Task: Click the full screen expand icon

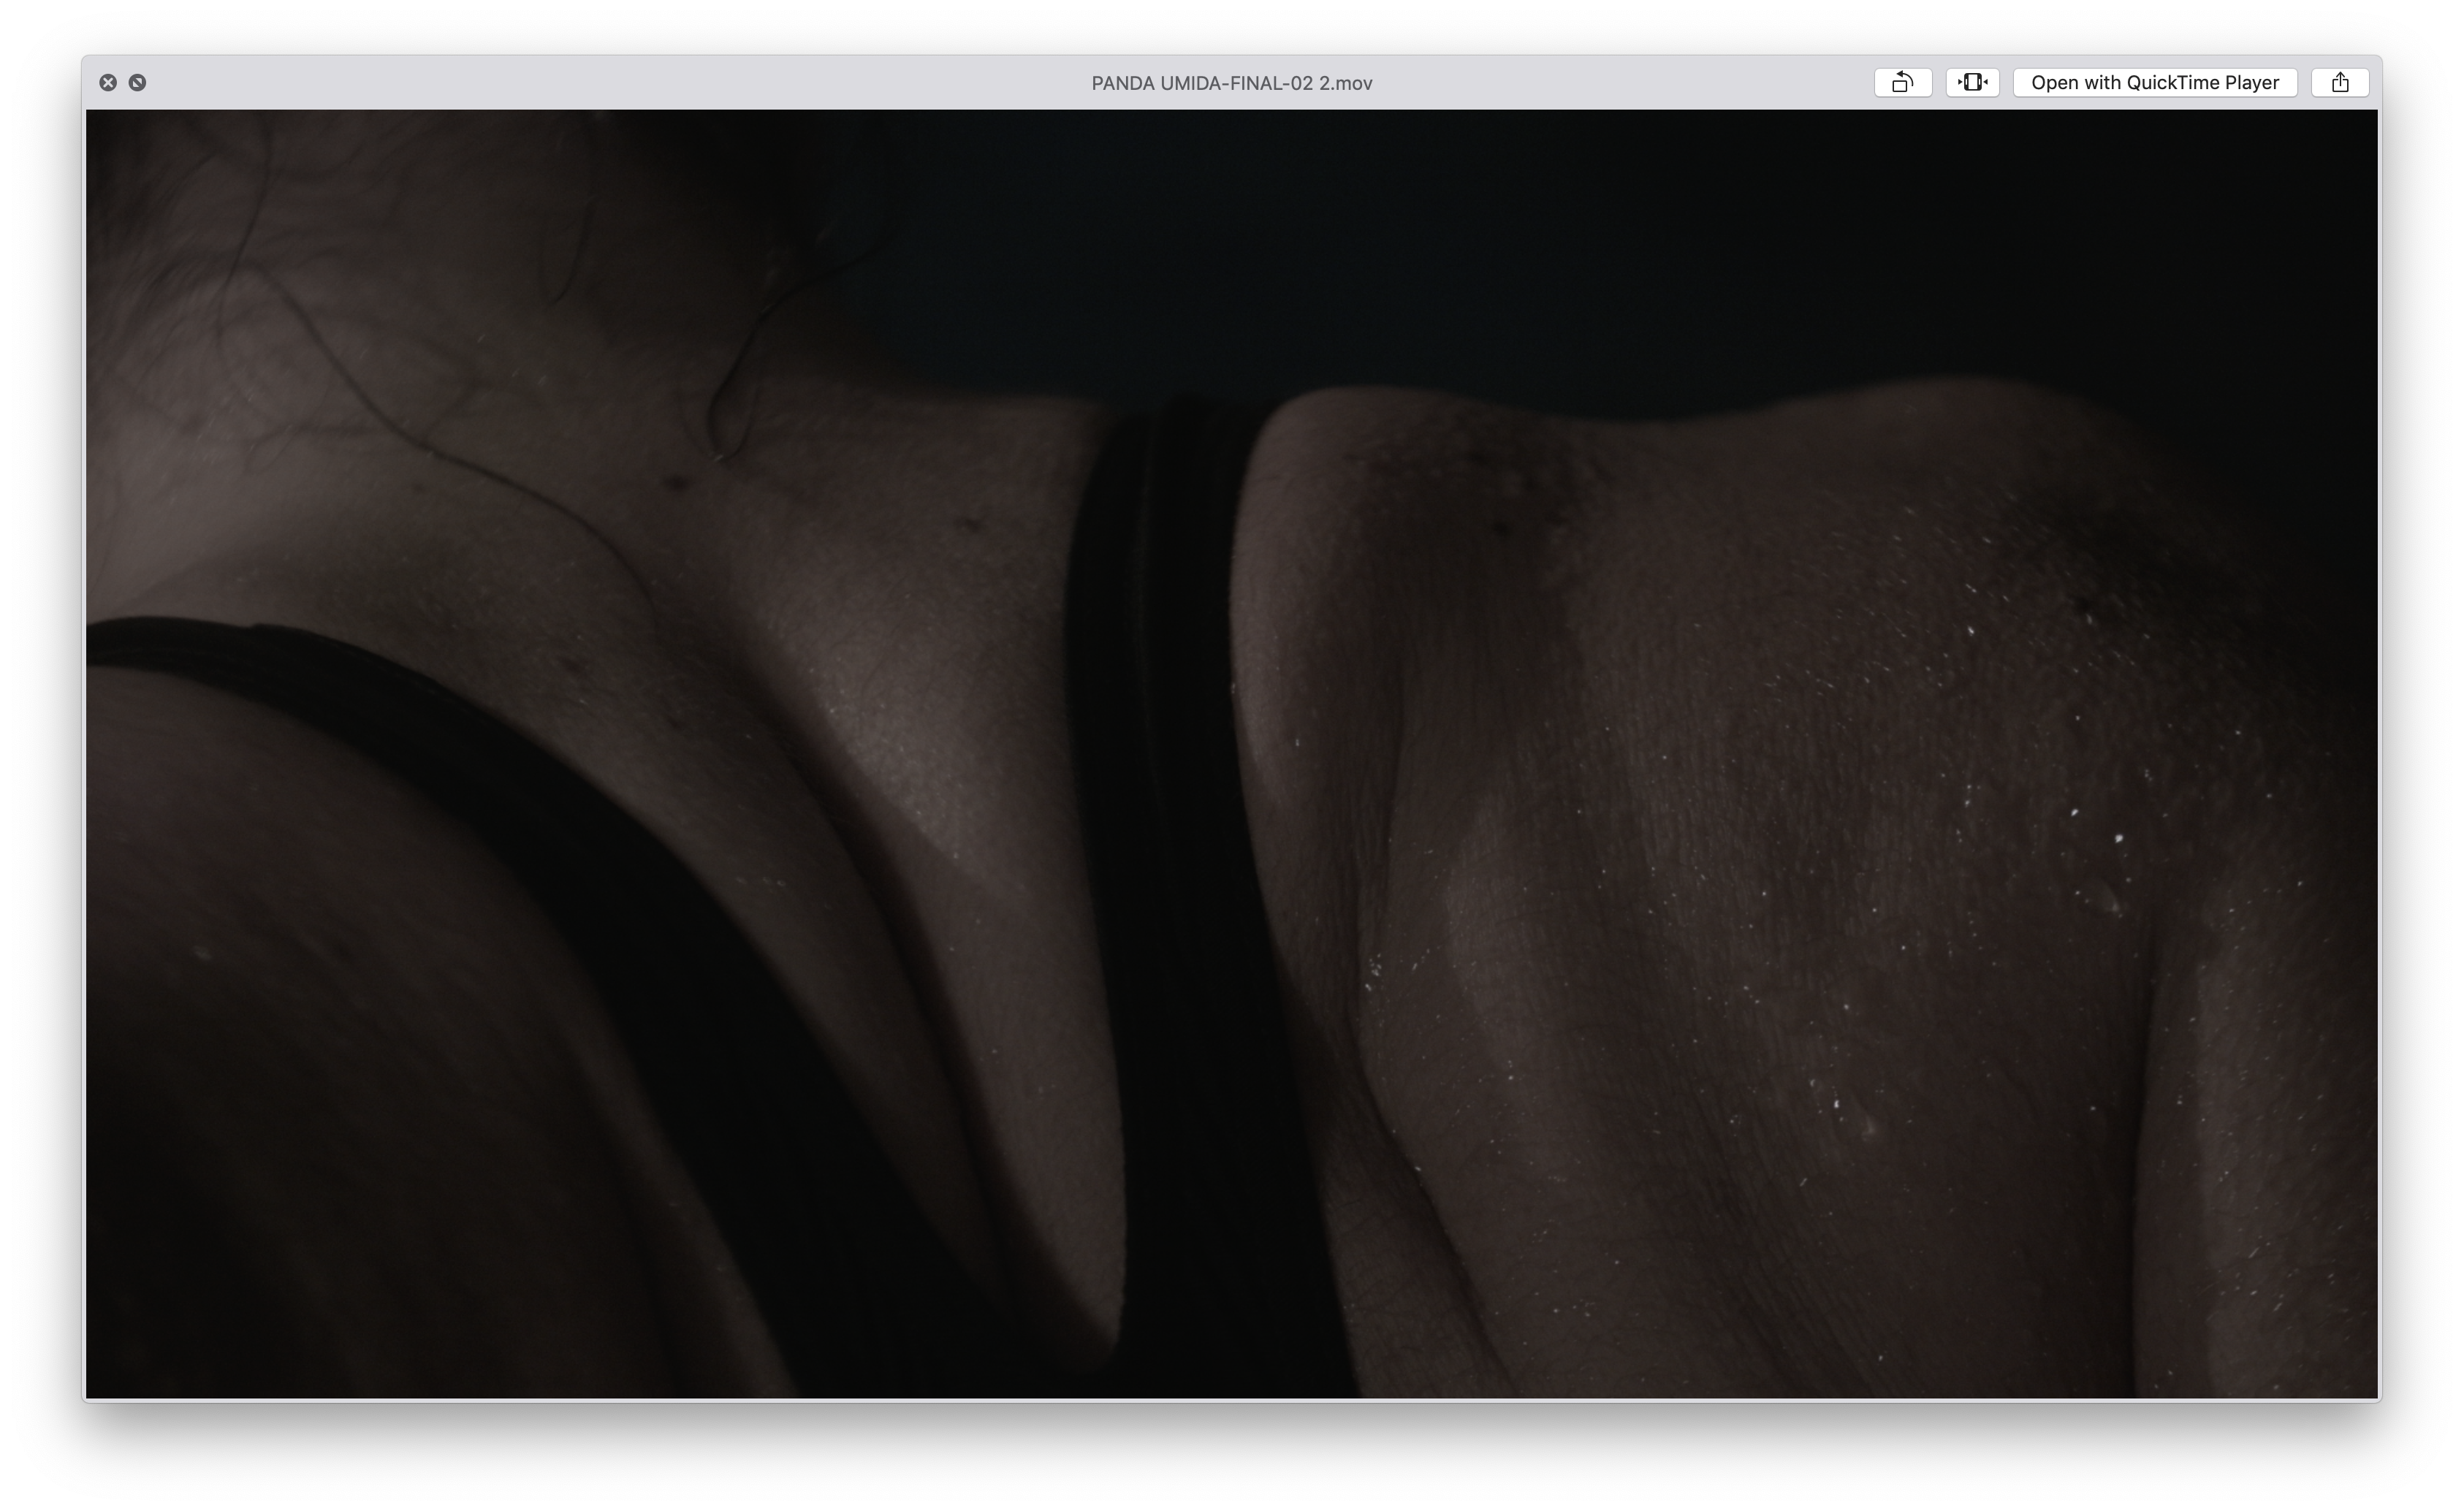Action: click(138, 83)
